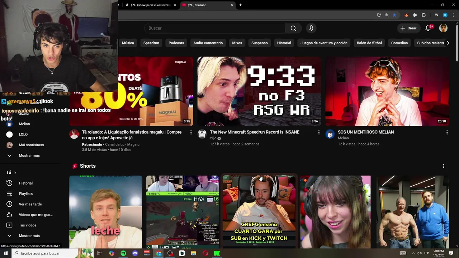Click install app icon in address bar
Viewport: 459px width, 258px height.
[x=379, y=15]
